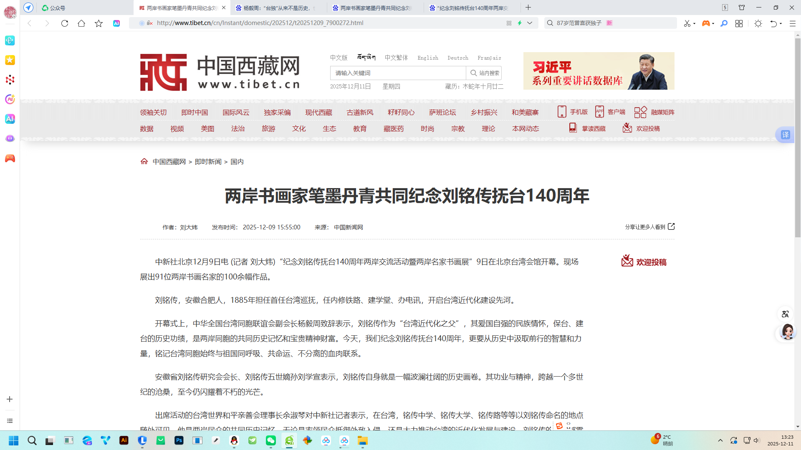801x450 pixels.
Task: Click the share icon beside 分享让更多人看到
Action: click(x=671, y=226)
